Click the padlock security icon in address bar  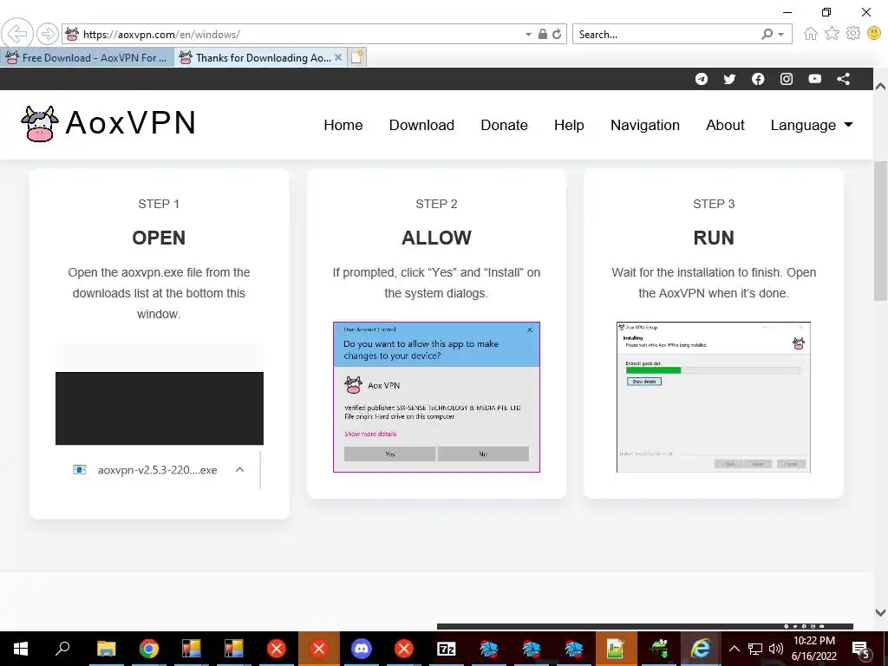click(543, 34)
